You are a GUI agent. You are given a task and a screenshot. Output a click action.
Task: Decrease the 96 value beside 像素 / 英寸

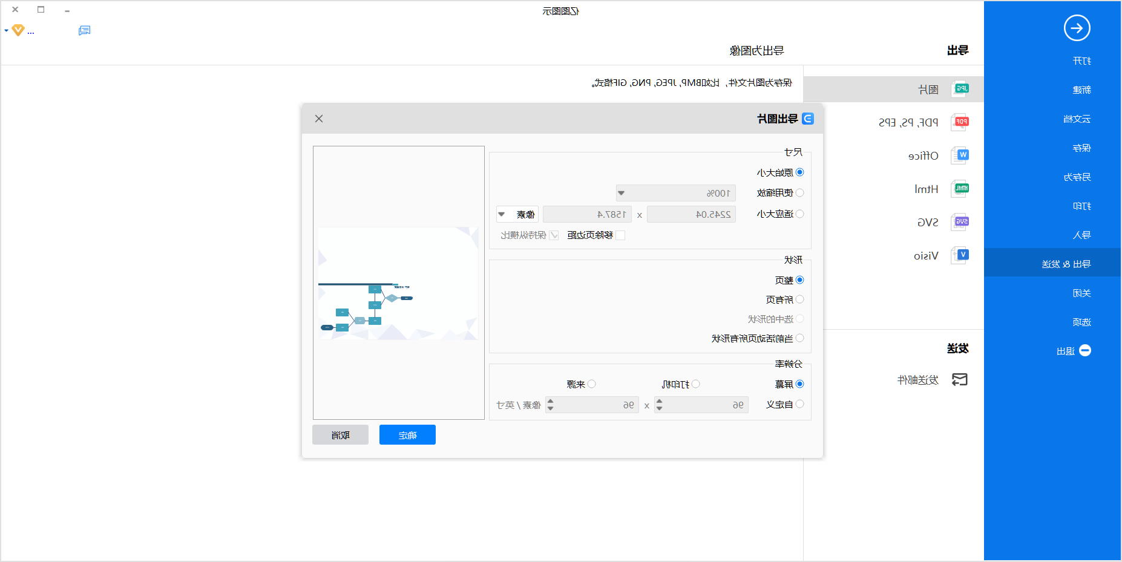click(x=550, y=409)
